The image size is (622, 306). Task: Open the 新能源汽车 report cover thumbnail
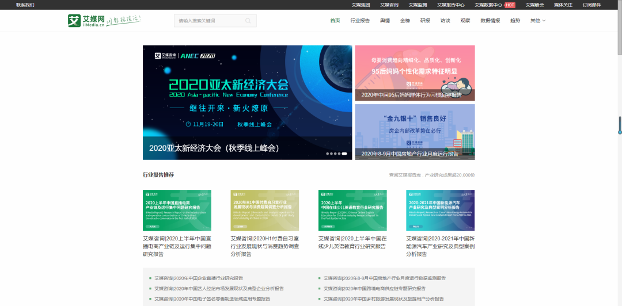click(441, 210)
